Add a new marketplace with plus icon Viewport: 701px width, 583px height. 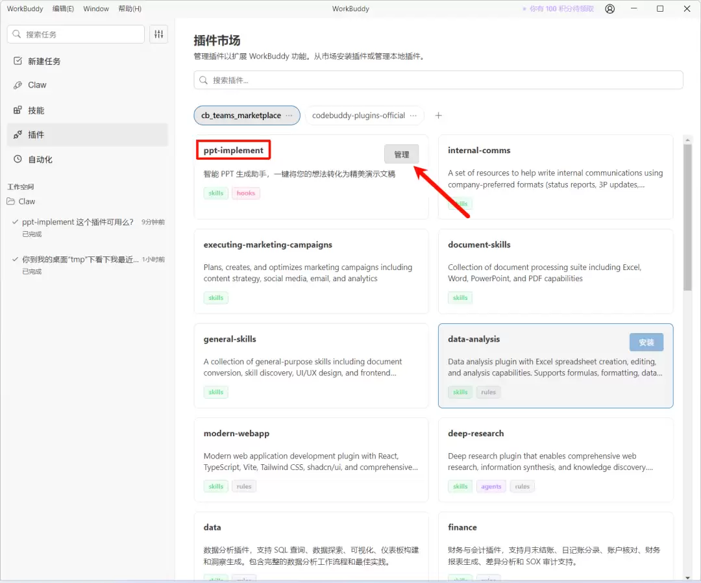pos(438,116)
